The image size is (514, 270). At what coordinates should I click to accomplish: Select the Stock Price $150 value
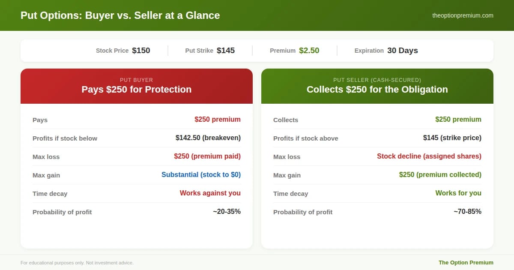coord(141,51)
